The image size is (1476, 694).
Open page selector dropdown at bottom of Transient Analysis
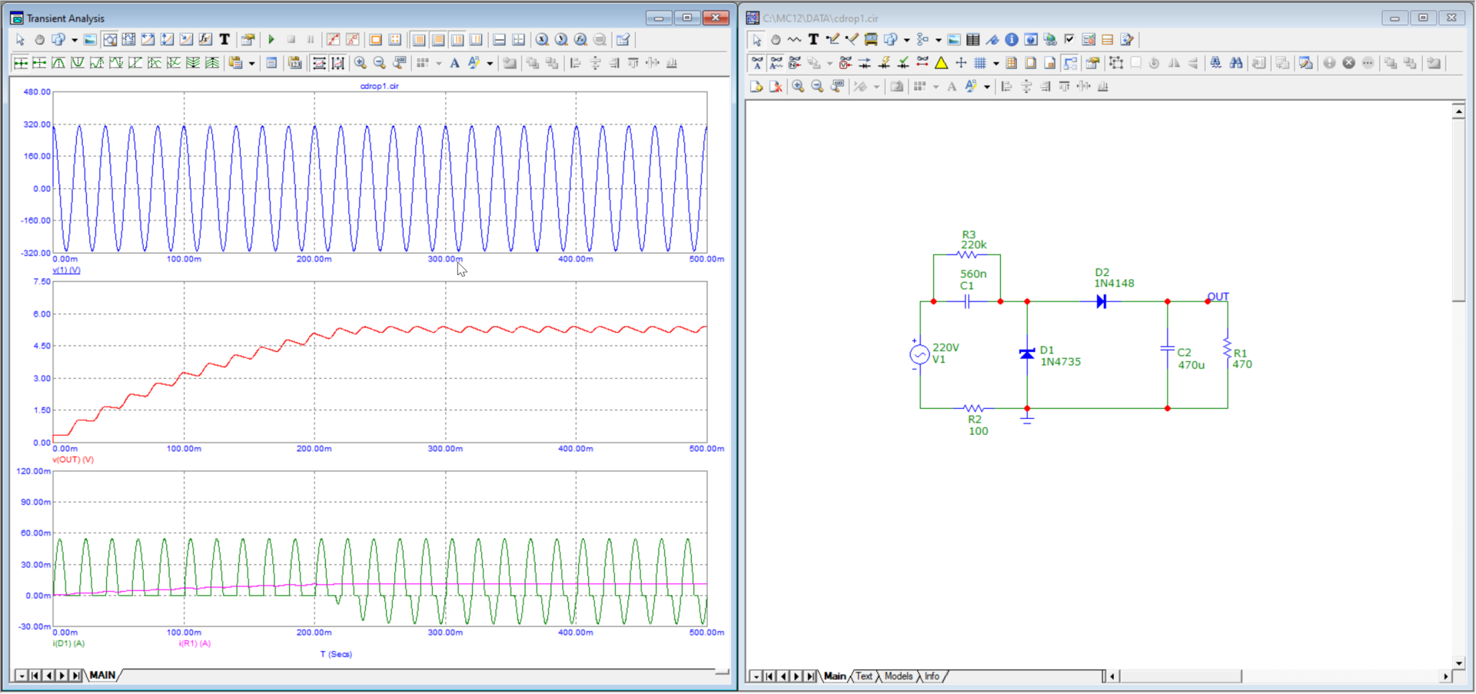click(x=21, y=676)
